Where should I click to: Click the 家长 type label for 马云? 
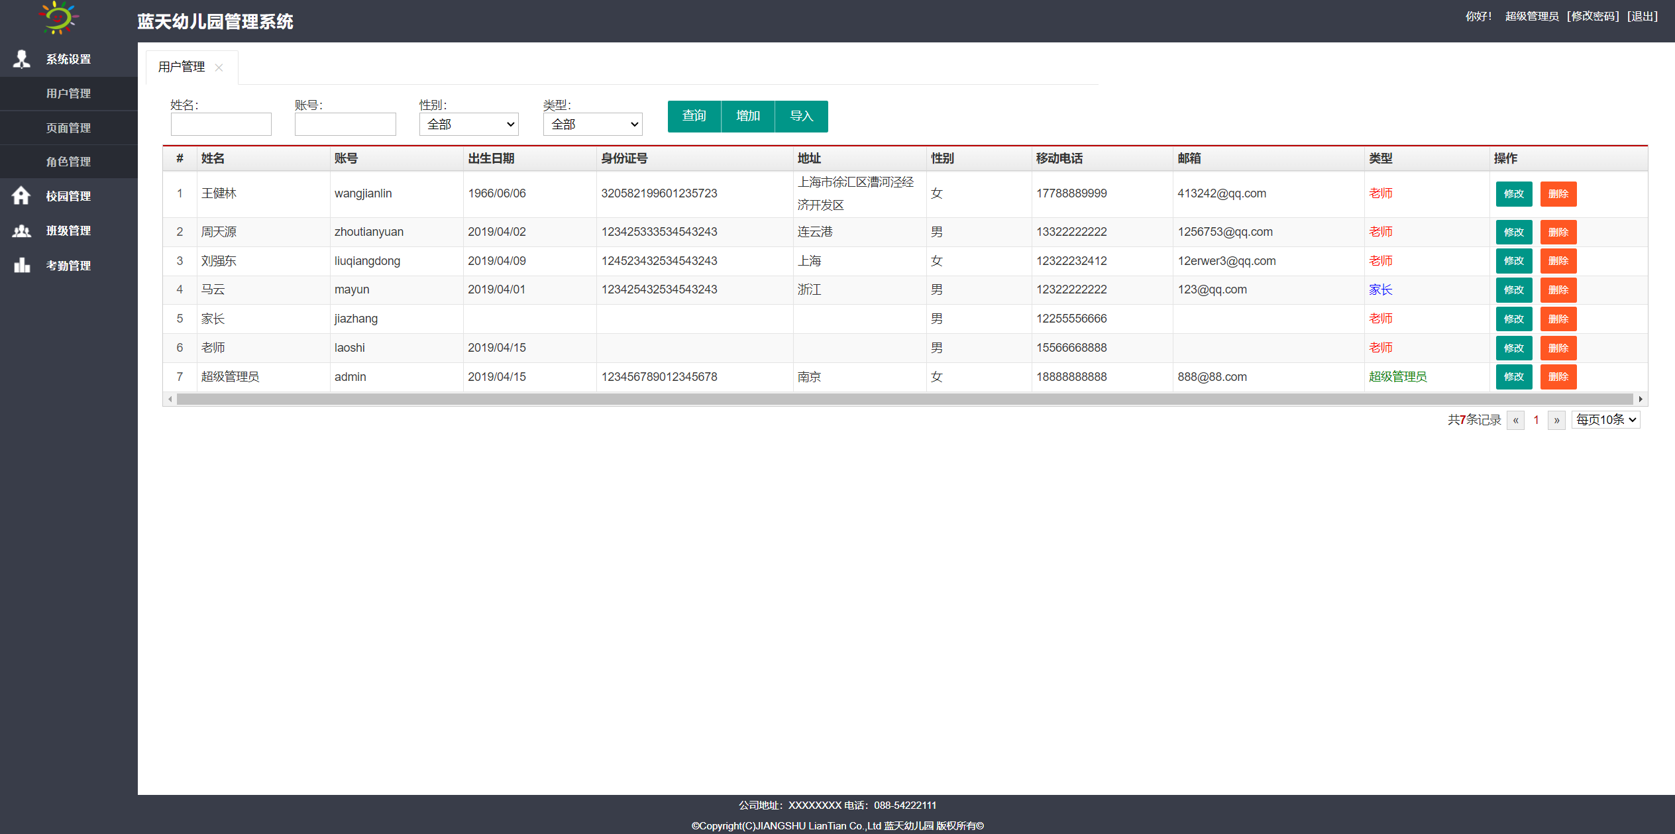click(1381, 289)
